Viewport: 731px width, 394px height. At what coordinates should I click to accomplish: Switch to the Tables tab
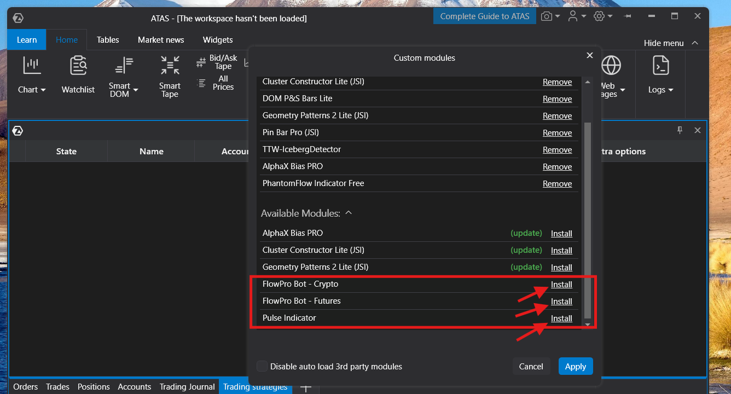tap(108, 39)
